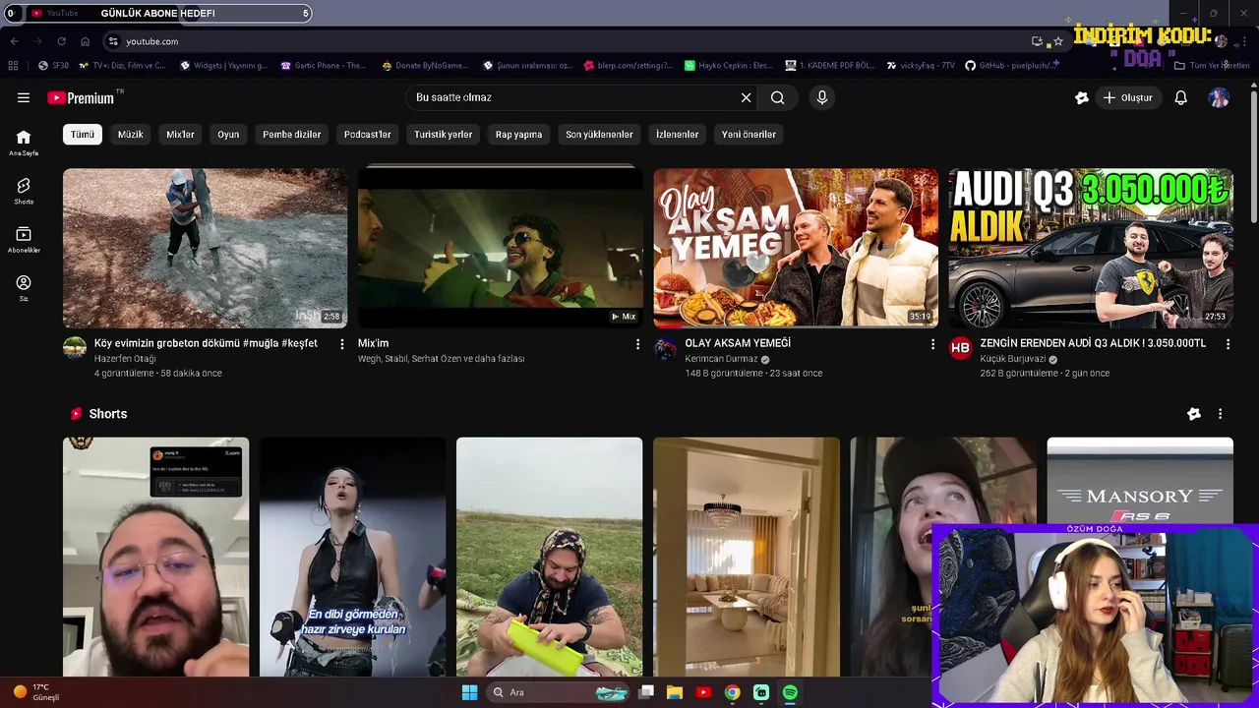Click the Kerimcan Durmaz channel avatar

point(666,348)
